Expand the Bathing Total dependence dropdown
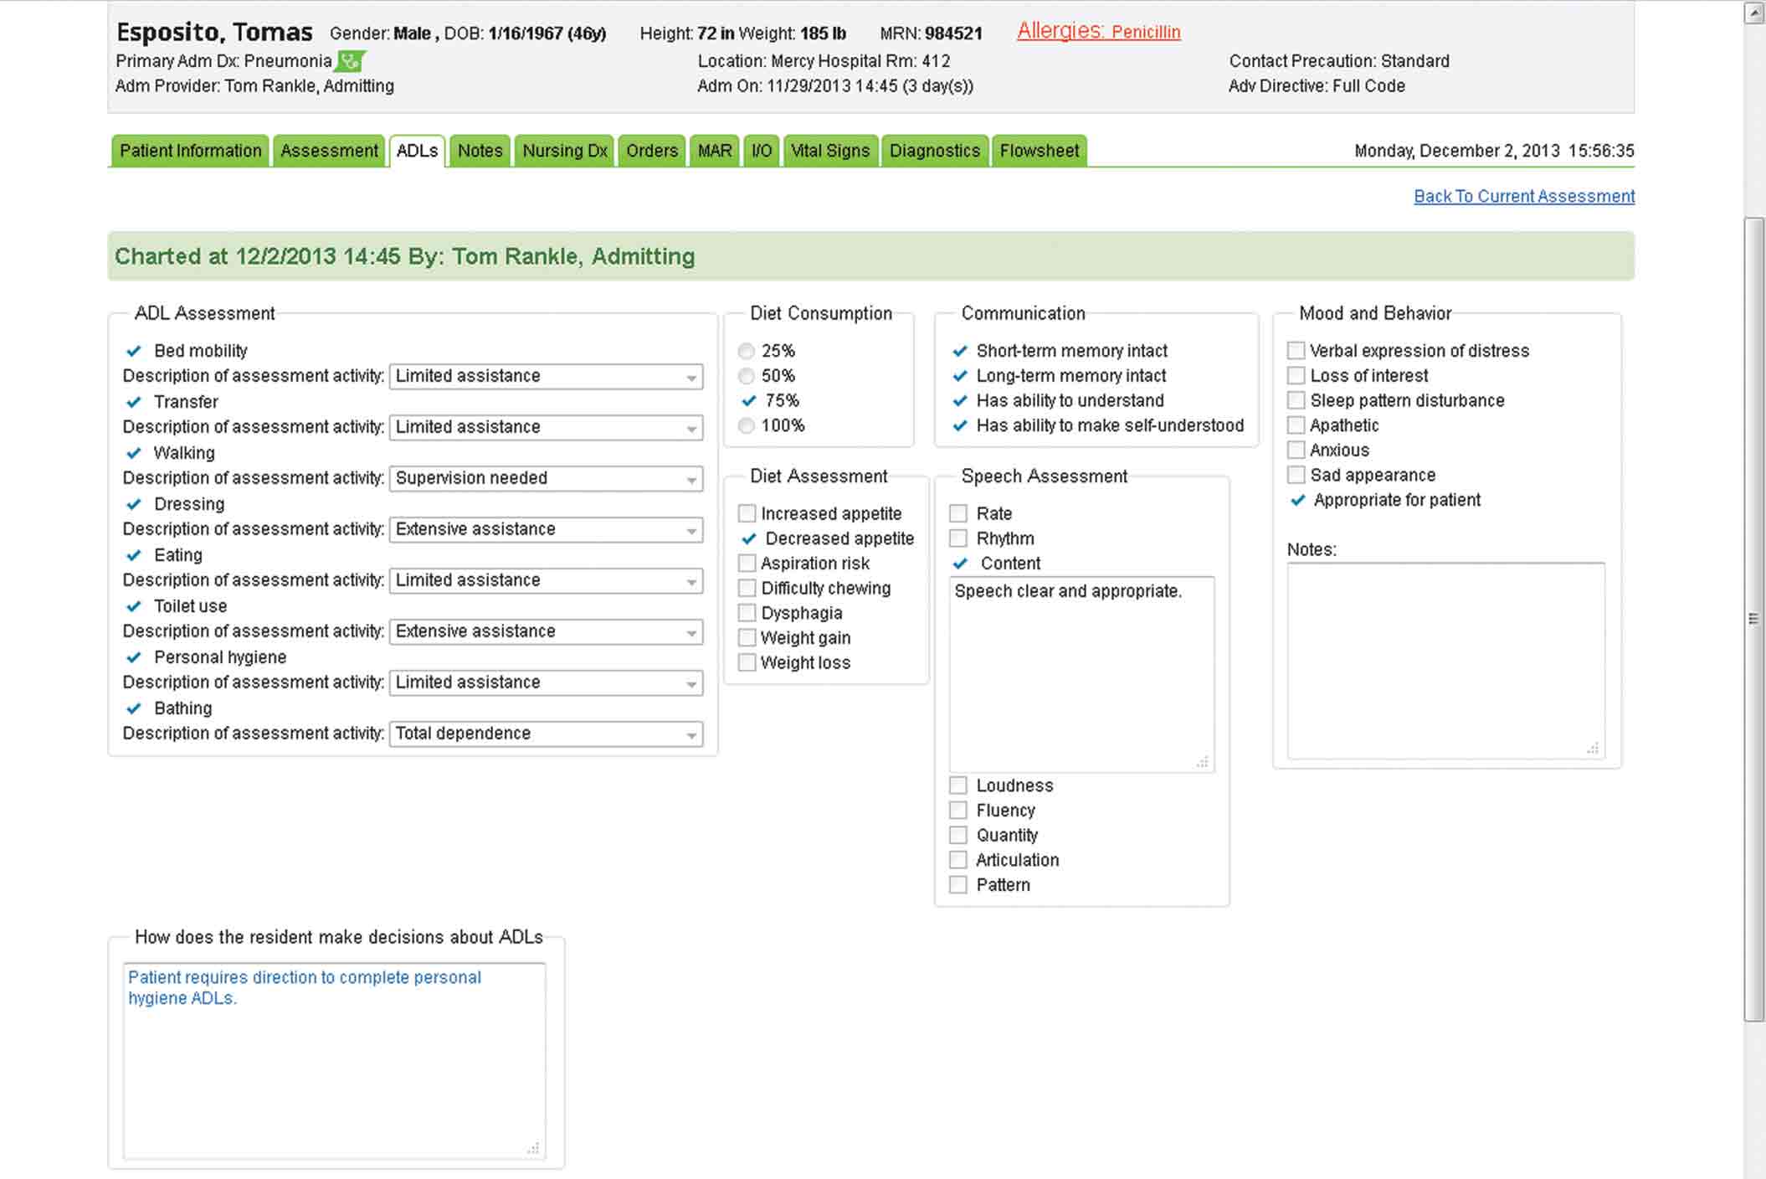Image resolution: width=1766 pixels, height=1179 pixels. (x=546, y=734)
